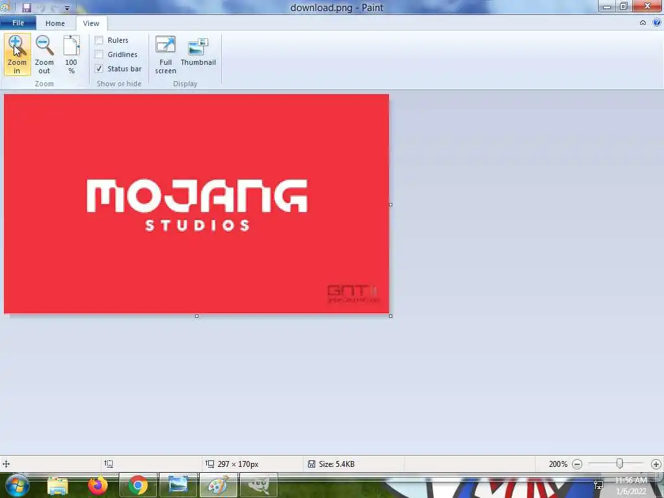Click the Zoom in magnifier icon

click(17, 46)
